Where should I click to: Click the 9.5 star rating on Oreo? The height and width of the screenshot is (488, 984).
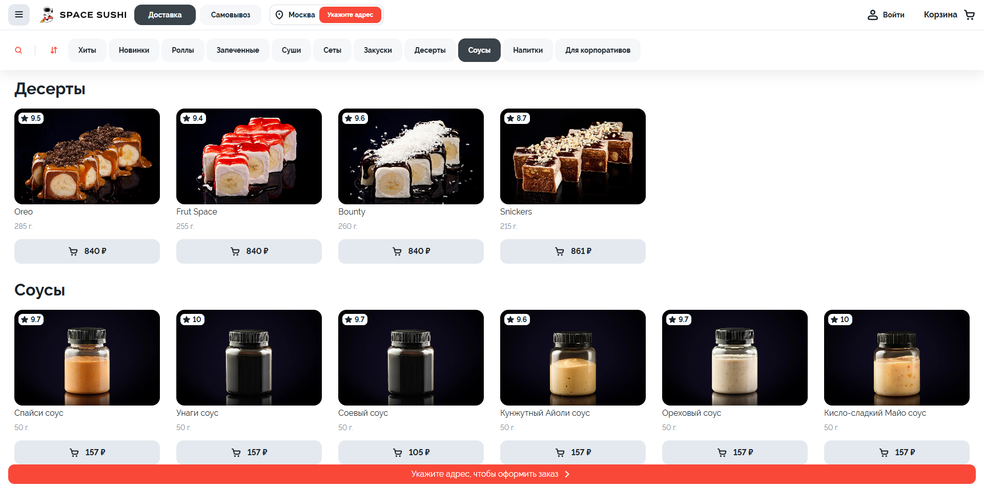tap(31, 118)
